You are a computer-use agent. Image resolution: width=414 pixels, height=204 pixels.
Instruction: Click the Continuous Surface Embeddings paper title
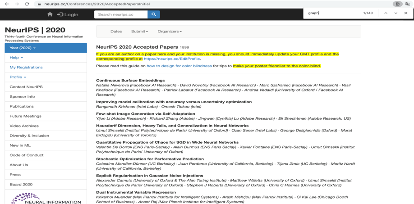(130, 81)
